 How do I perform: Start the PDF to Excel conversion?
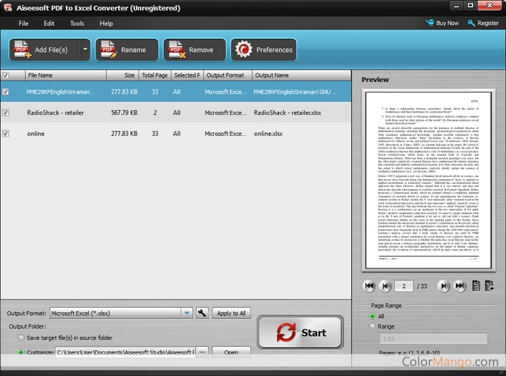[x=300, y=332]
